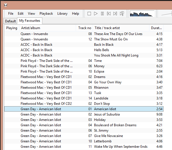This screenshot has height=150, width=172.
Task: Click the spectrum visualizer in toolbar
Action: [x=142, y=14]
